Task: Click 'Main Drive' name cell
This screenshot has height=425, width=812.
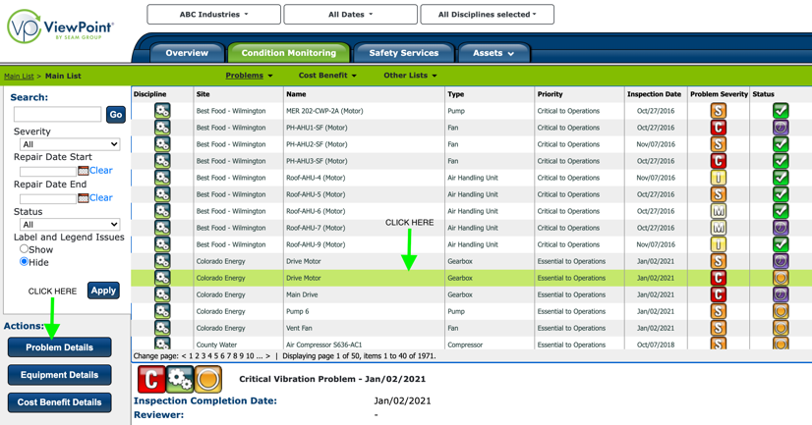Action: 302,294
